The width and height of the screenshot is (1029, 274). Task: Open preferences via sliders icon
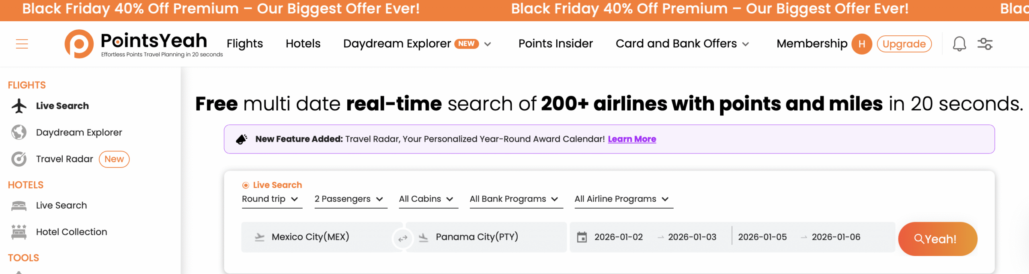(986, 44)
